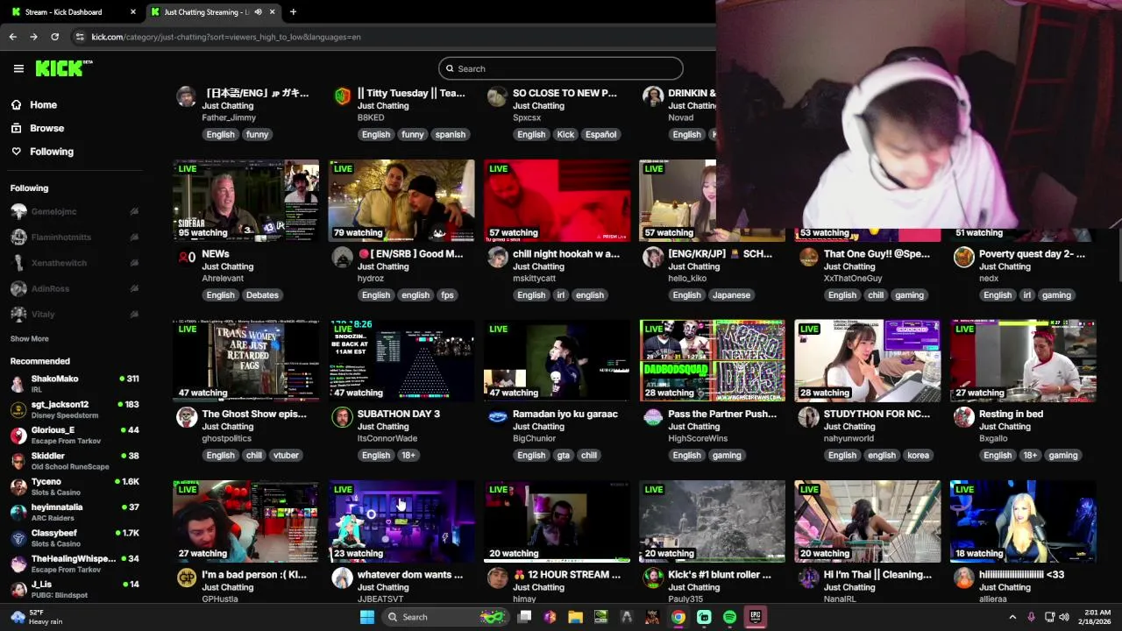The image size is (1122, 631).
Task: Open nahyunworld channel avatar
Action: 808,417
